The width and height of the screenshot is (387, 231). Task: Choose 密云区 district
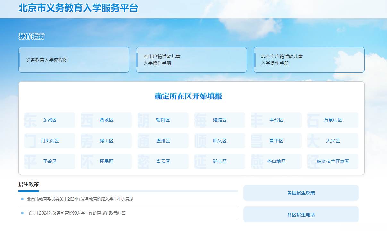[163, 161]
